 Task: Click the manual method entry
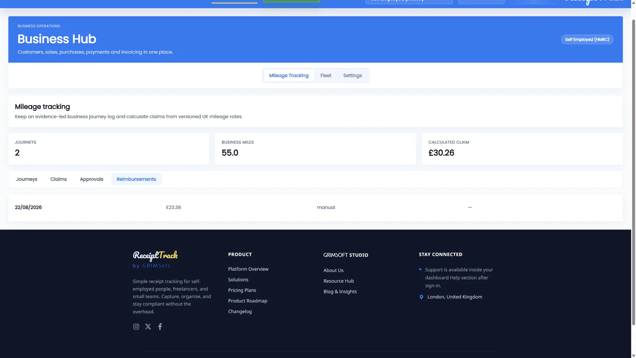(326, 207)
